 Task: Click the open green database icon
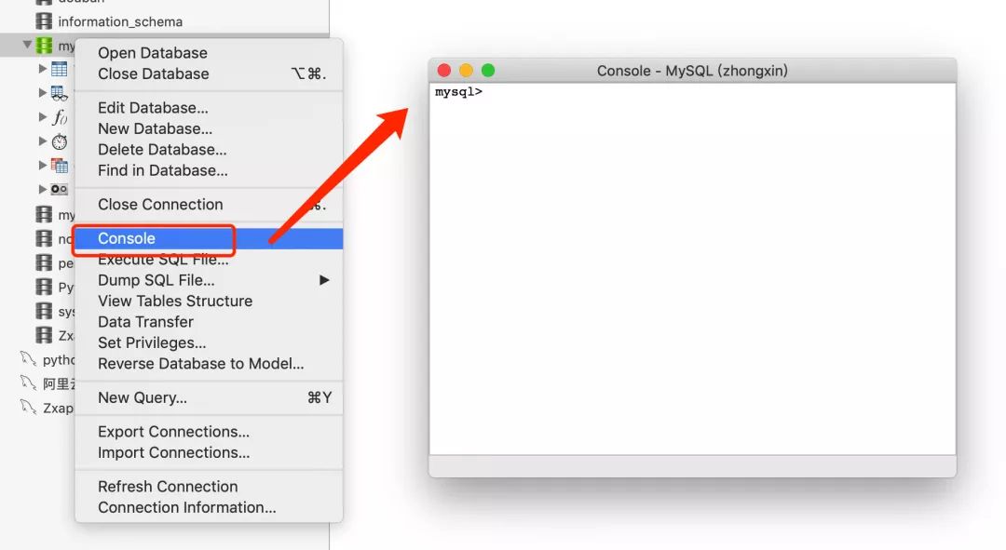coord(44,45)
